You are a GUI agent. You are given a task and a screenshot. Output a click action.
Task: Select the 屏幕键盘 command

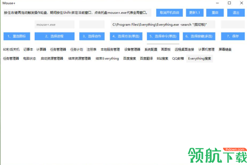(225, 49)
